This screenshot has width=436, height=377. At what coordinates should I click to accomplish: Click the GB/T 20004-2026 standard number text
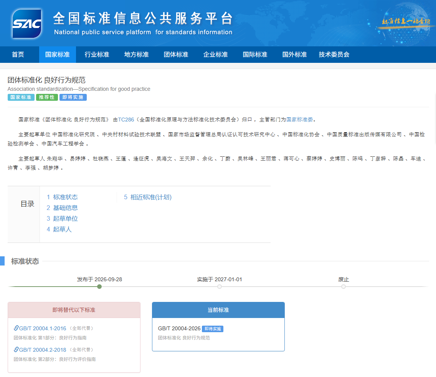(x=179, y=328)
